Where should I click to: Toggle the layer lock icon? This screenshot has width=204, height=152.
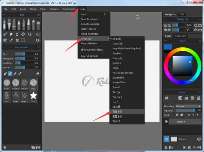point(177,115)
